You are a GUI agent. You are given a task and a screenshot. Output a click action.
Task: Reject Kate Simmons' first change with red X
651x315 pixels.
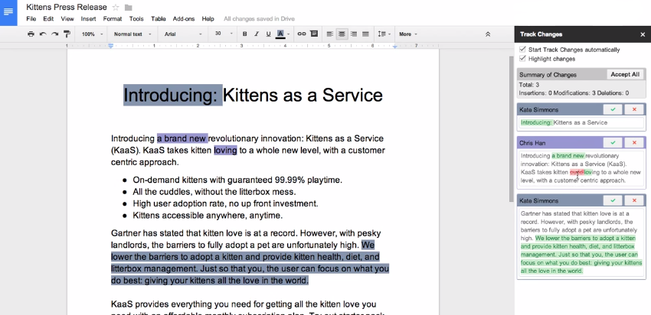click(x=634, y=109)
